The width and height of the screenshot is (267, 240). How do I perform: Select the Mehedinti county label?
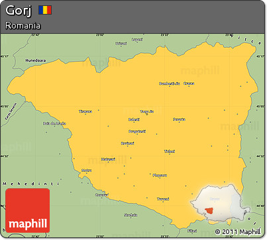point(31,184)
